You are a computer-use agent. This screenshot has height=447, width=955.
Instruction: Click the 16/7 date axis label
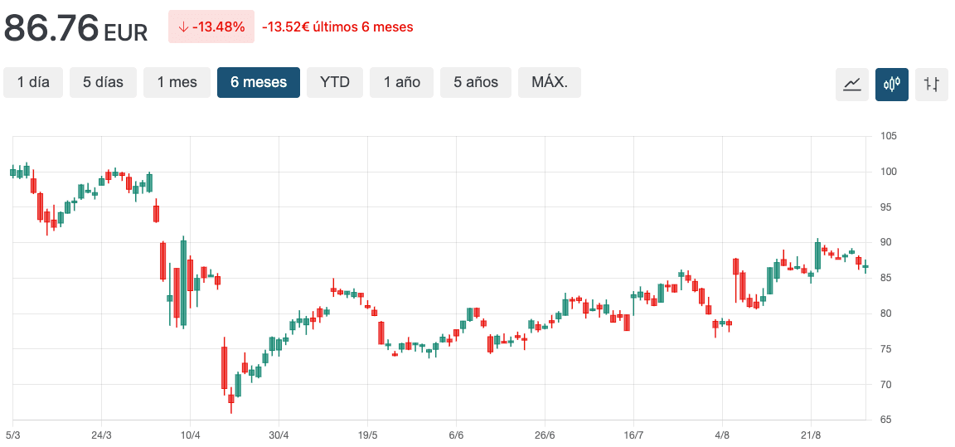(633, 435)
